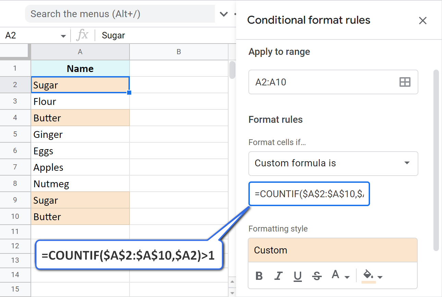Click the fx insert function icon

tap(82, 35)
